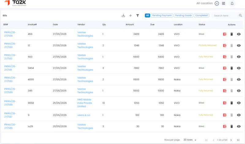
Task: Open bill link PRINV/26-27/594
Action: point(10,34)
